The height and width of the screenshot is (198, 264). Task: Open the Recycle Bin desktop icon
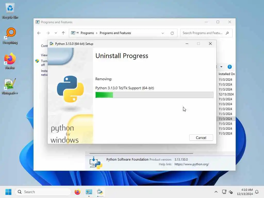click(x=10, y=11)
